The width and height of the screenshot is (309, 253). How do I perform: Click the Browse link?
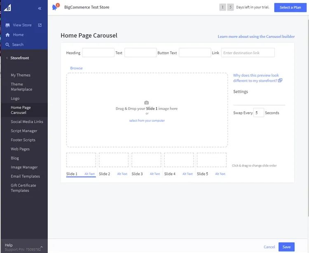pyautogui.click(x=76, y=68)
